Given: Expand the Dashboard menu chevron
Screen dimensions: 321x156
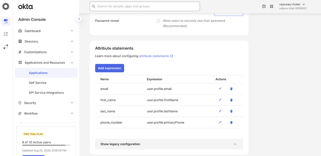Looking at the screenshot, I should pos(72,31).
